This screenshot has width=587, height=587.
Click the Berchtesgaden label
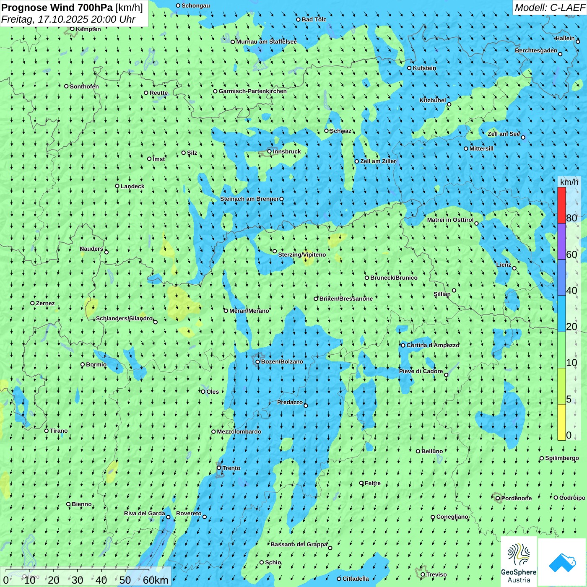point(536,50)
